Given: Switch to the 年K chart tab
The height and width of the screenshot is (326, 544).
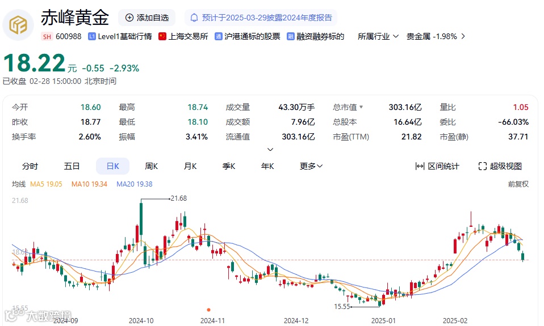Looking at the screenshot, I should pyautogui.click(x=267, y=166).
